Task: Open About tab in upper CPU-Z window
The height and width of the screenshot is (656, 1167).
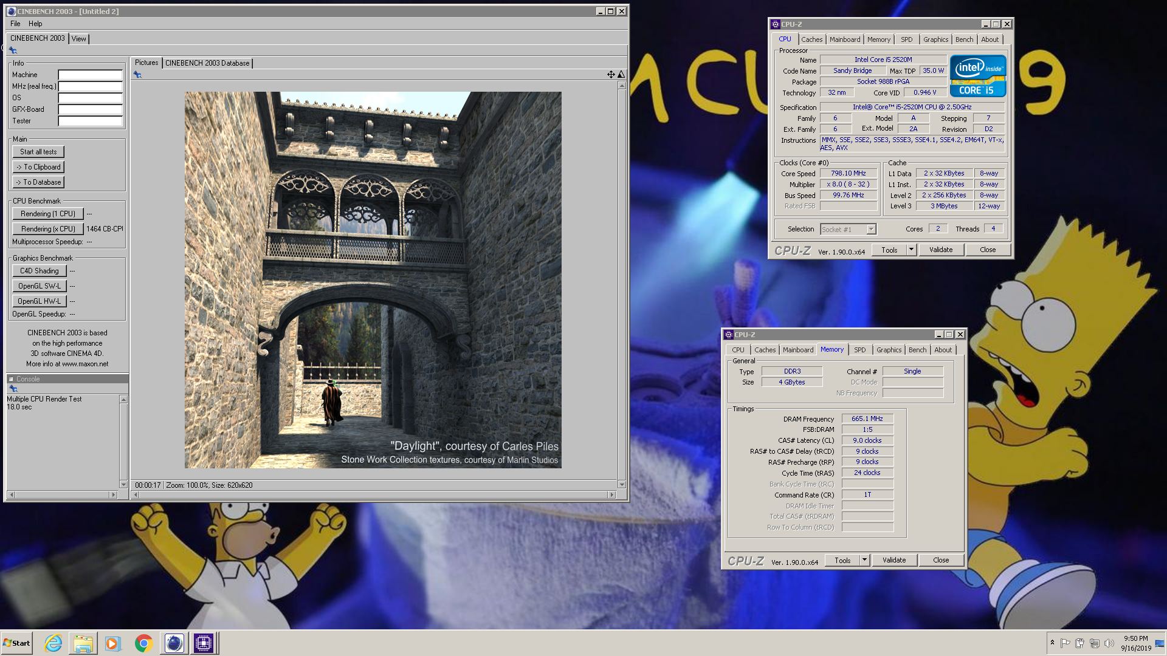Action: pos(990,39)
